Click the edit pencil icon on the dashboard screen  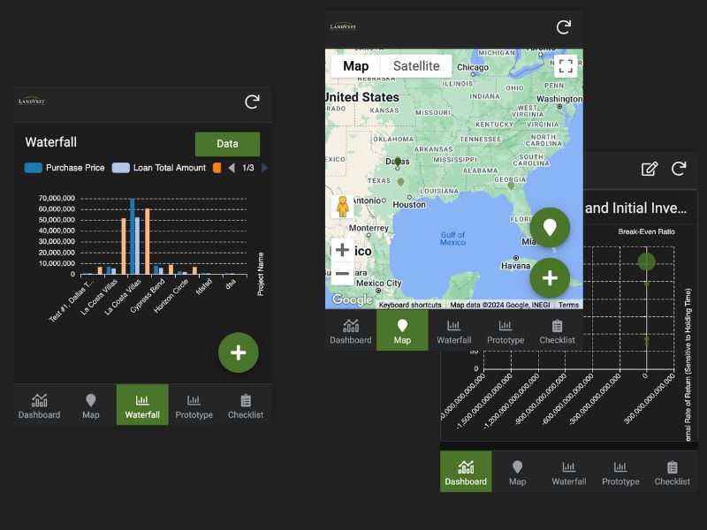(x=650, y=169)
